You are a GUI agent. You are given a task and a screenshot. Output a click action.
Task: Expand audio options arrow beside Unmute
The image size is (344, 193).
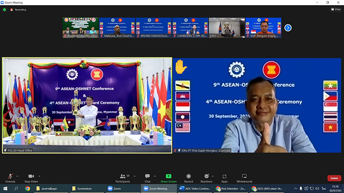tap(17, 175)
